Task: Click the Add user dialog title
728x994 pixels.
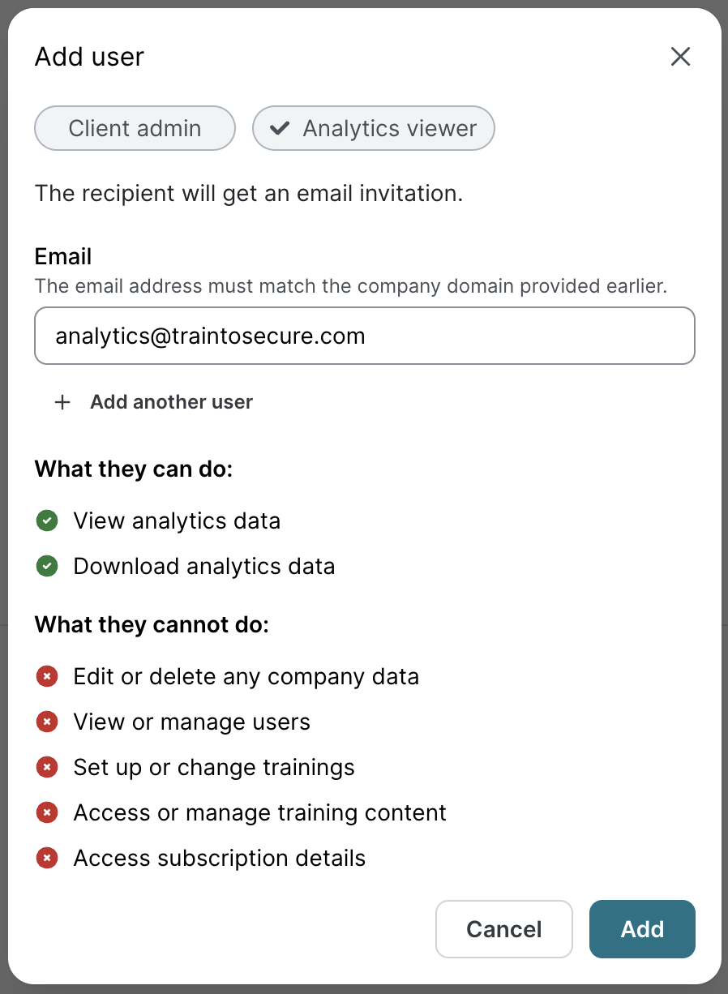Action: pos(89,57)
